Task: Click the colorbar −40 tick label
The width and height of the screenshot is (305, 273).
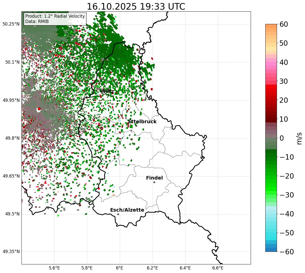Action: tap(287, 214)
